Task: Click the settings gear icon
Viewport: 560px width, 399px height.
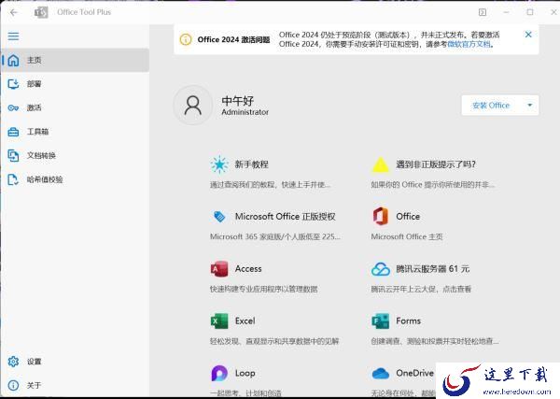Action: [x=13, y=362]
